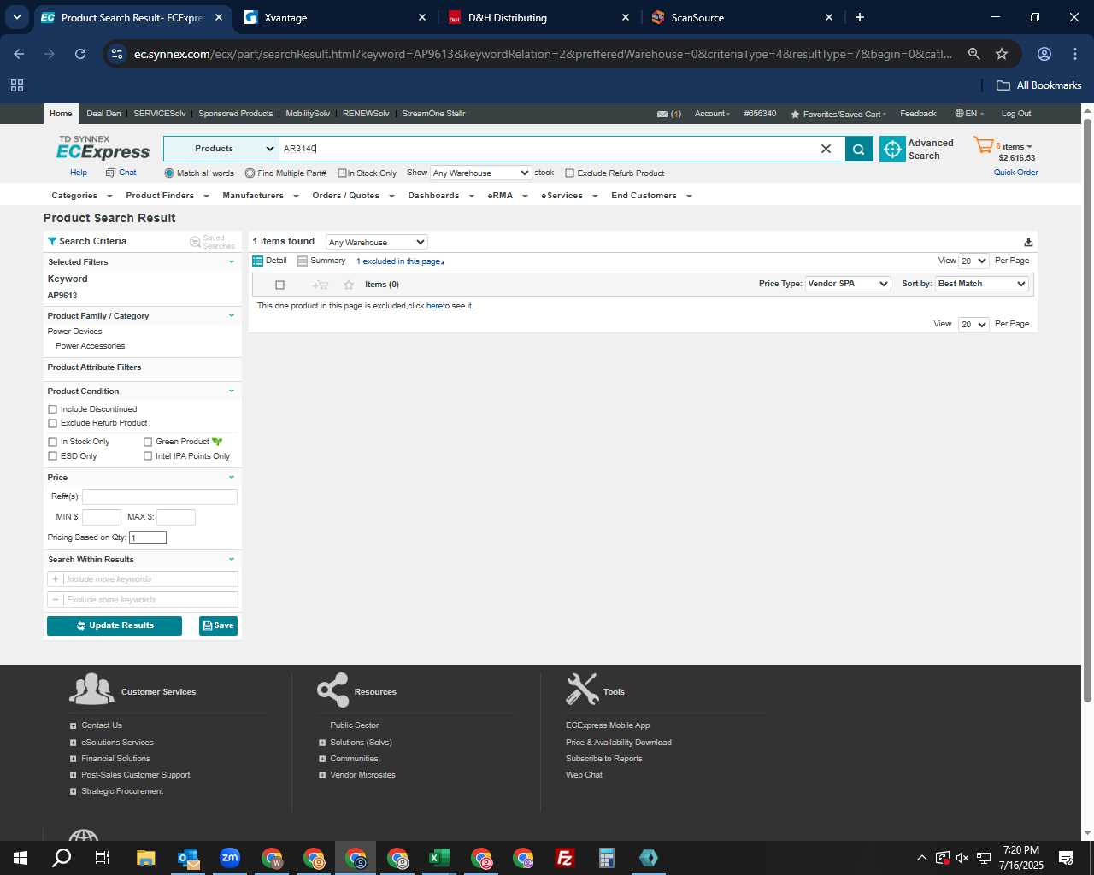The image size is (1094, 875).
Task: Open the shopping cart icon
Action: tap(984, 146)
